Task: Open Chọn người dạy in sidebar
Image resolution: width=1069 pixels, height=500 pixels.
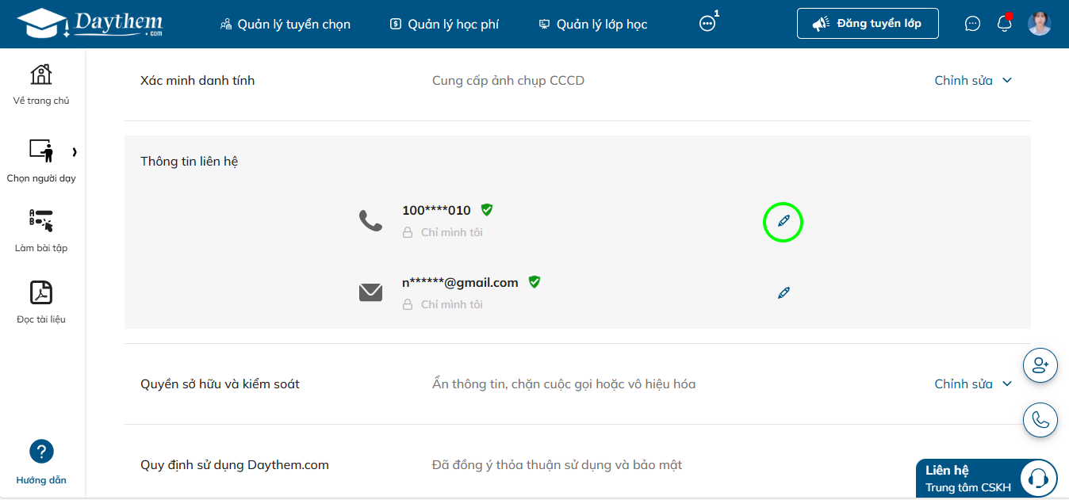Action: (41, 161)
